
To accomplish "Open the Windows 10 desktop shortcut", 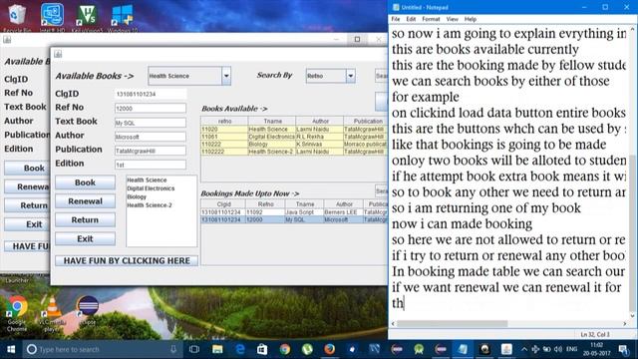I will coord(122,16).
